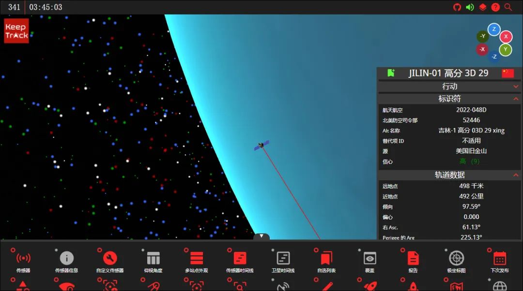Open the 卫星时间线 menu

click(283, 261)
